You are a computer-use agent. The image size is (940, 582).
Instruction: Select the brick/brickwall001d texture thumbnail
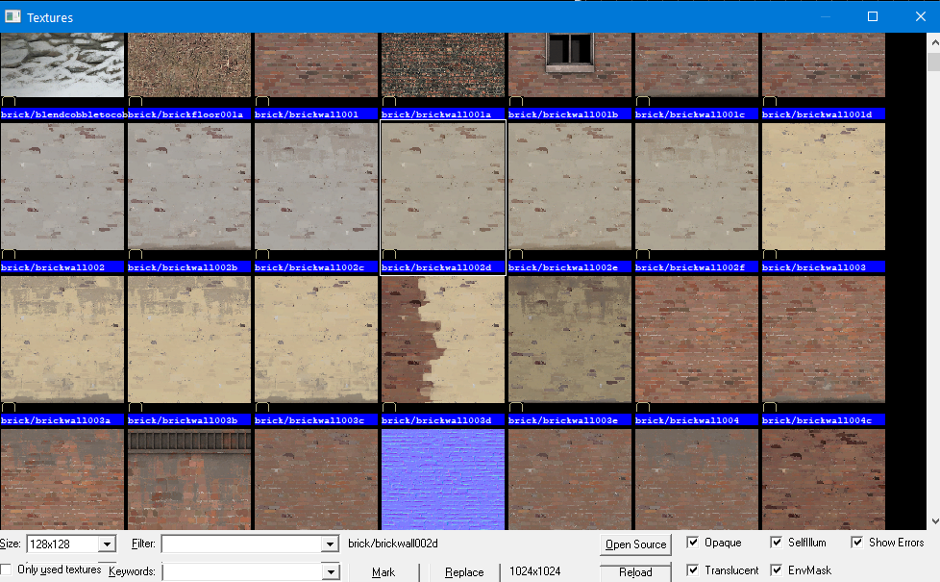[824, 64]
